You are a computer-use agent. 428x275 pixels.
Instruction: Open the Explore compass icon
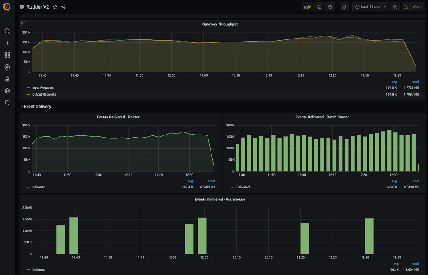[x=7, y=67]
